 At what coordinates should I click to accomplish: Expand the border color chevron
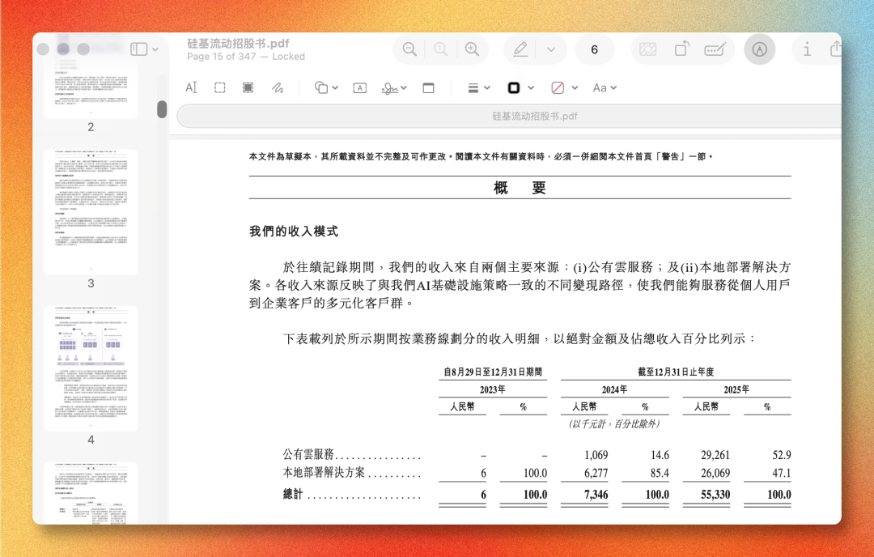coord(531,87)
